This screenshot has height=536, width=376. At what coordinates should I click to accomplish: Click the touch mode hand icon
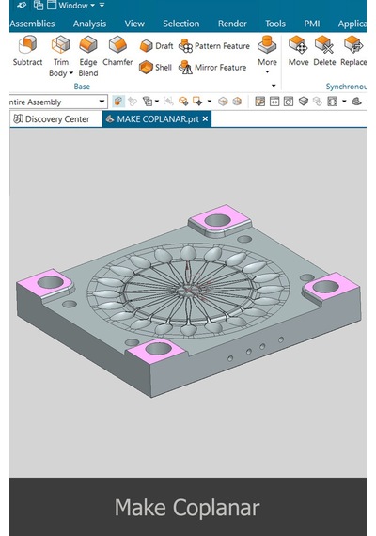pos(22,5)
